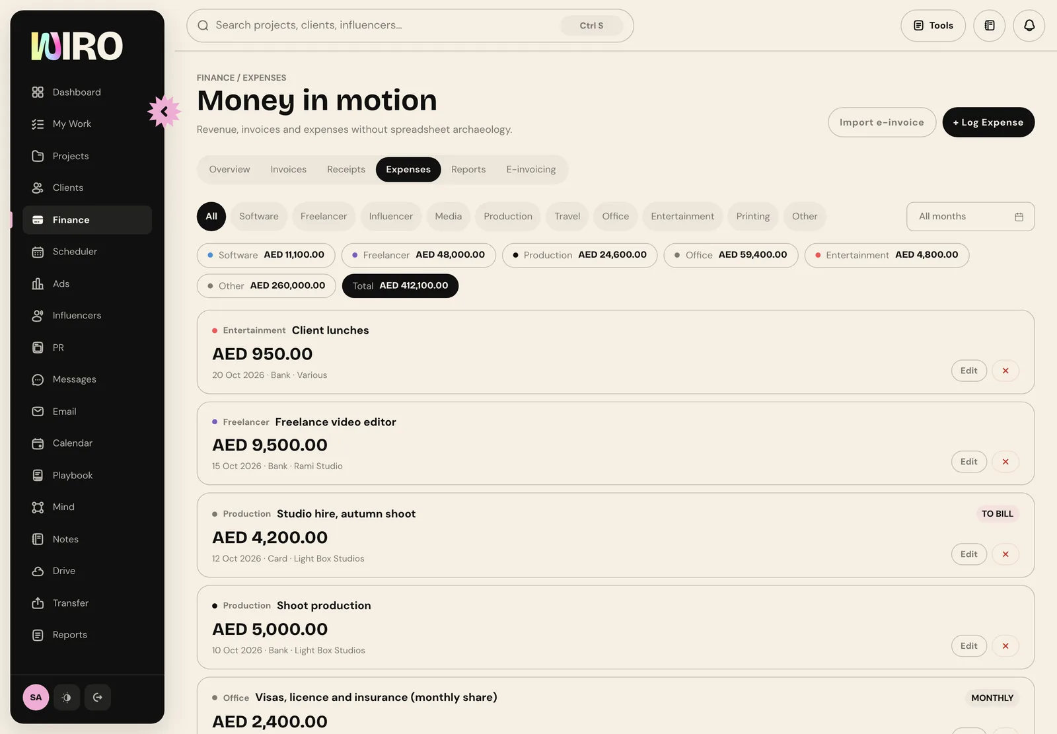
Task: Delete the Freelance video editor expense
Action: tap(1005, 462)
